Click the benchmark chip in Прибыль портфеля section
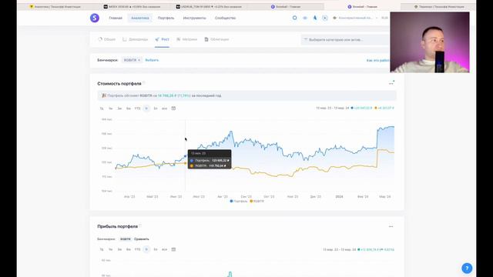The width and height of the screenshot is (493, 277). point(125,239)
